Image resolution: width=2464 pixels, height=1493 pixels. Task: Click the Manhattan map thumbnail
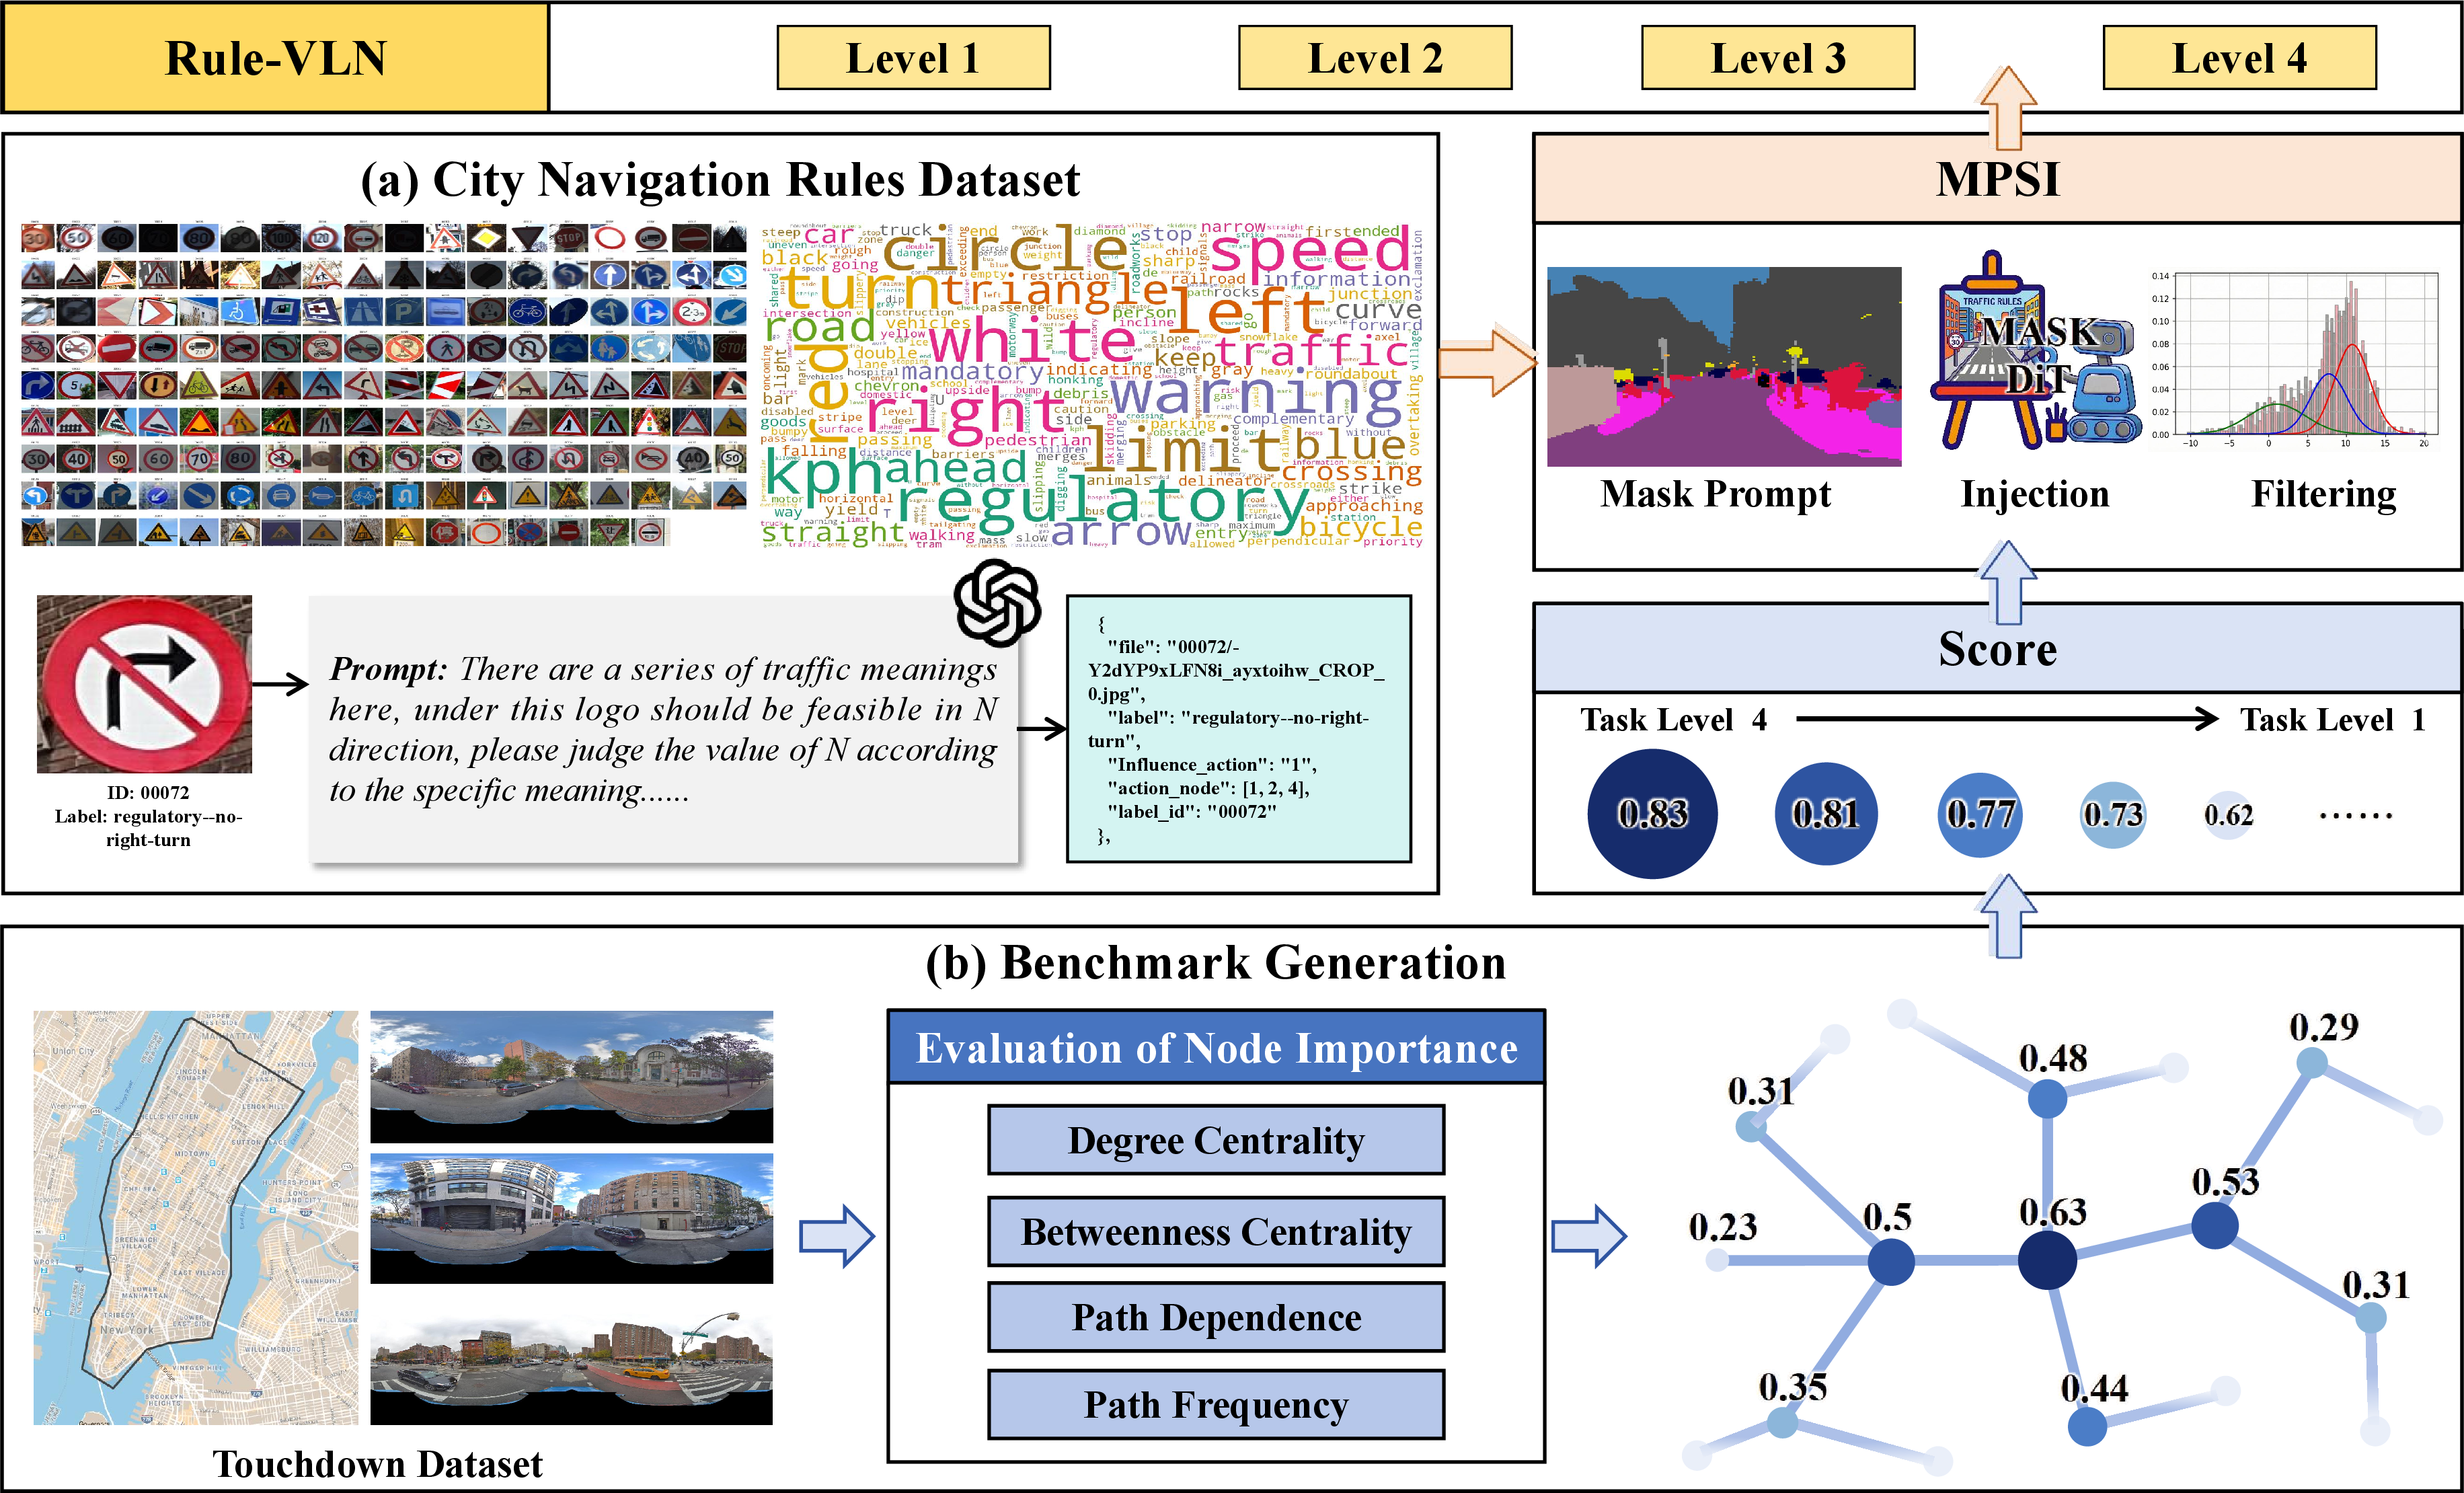196,1217
